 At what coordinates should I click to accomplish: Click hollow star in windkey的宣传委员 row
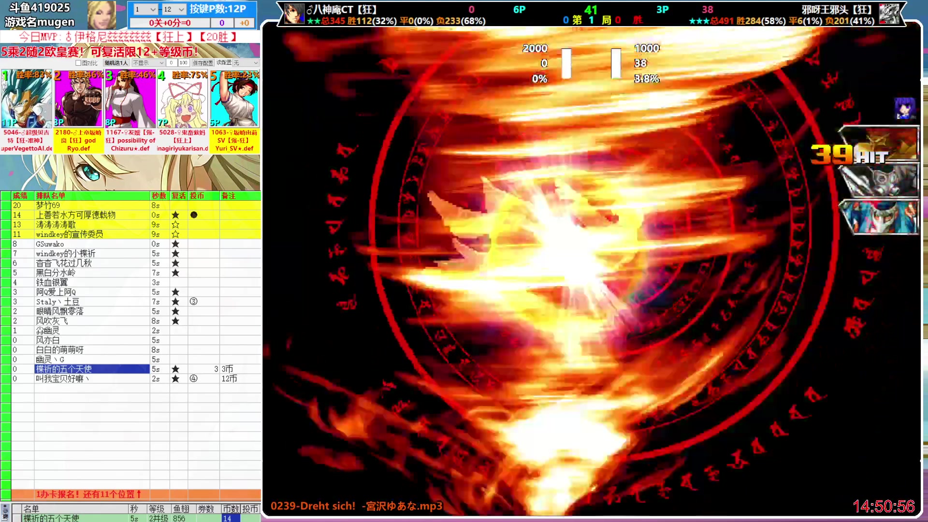(175, 234)
